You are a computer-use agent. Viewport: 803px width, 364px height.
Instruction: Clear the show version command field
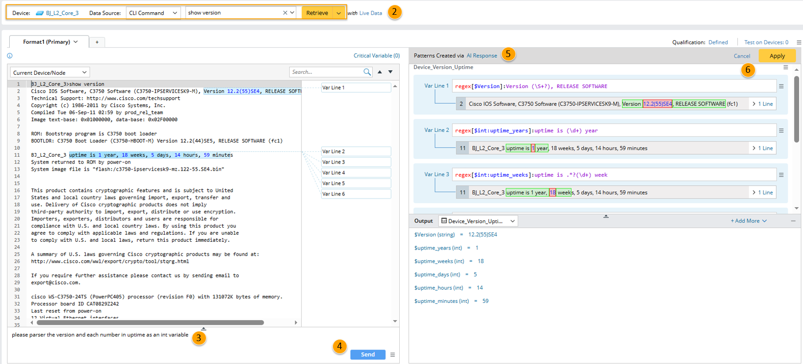click(x=285, y=13)
